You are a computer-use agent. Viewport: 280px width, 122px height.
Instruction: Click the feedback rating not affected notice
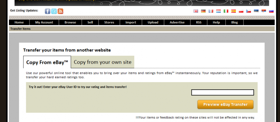coord(195,117)
